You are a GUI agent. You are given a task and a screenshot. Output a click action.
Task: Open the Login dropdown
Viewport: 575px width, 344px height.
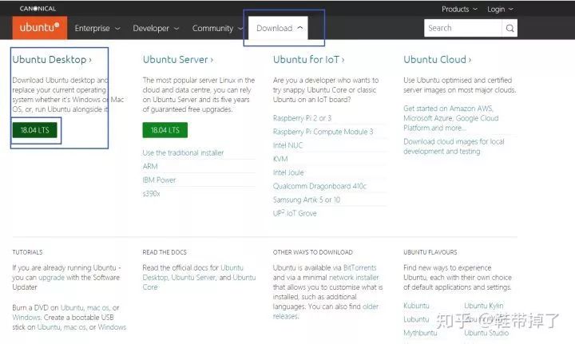point(500,9)
